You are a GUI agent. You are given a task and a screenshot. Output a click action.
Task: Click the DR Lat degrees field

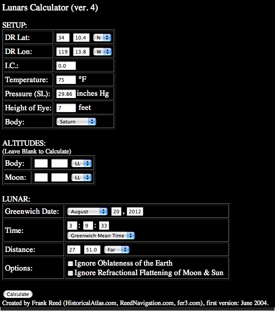pos(63,38)
